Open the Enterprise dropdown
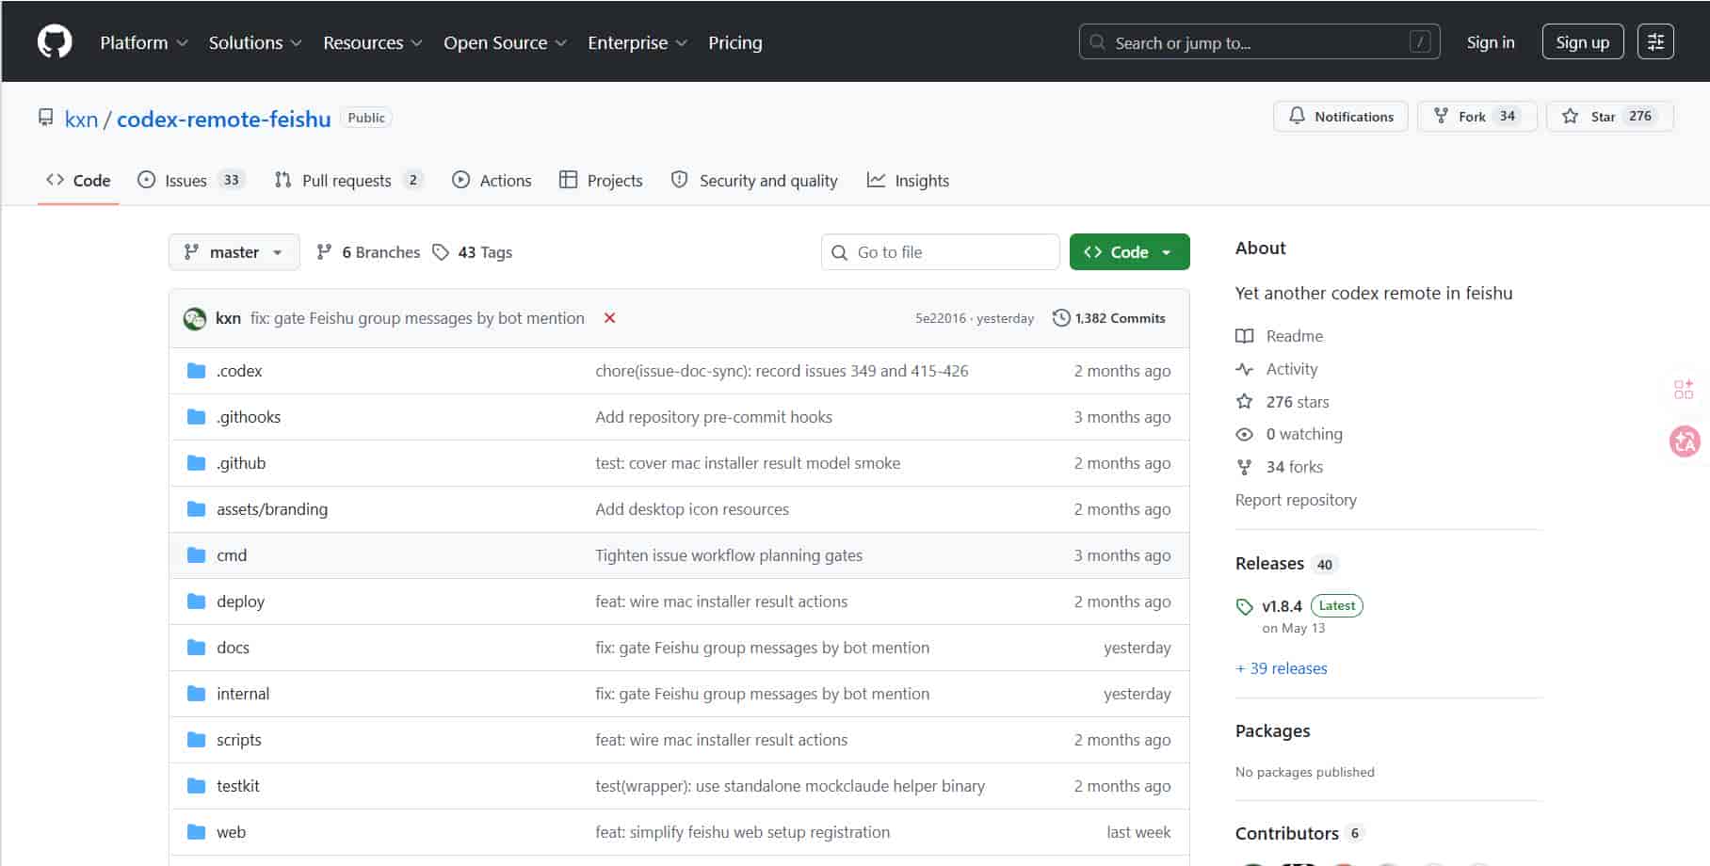1710x866 pixels. (x=637, y=42)
